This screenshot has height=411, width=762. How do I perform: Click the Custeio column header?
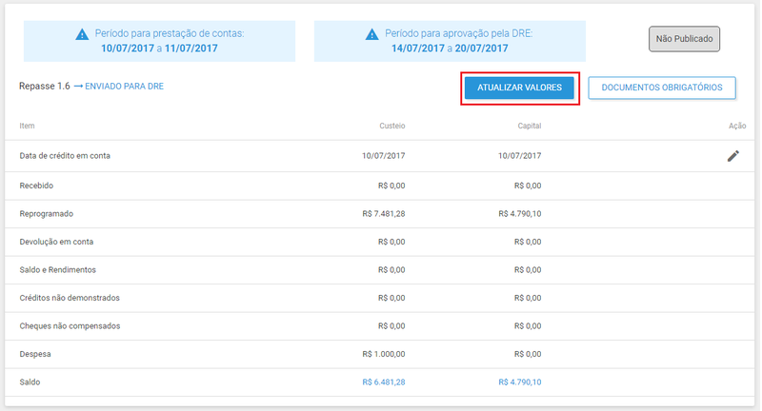point(392,126)
